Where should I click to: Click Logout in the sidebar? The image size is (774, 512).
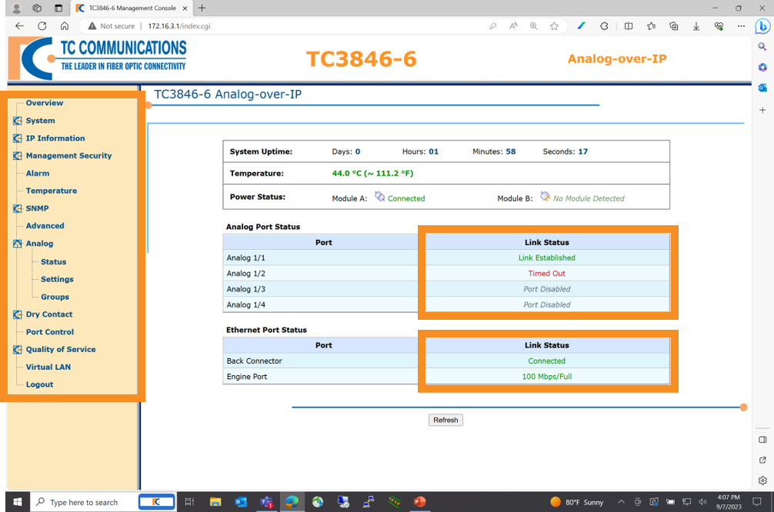point(39,384)
